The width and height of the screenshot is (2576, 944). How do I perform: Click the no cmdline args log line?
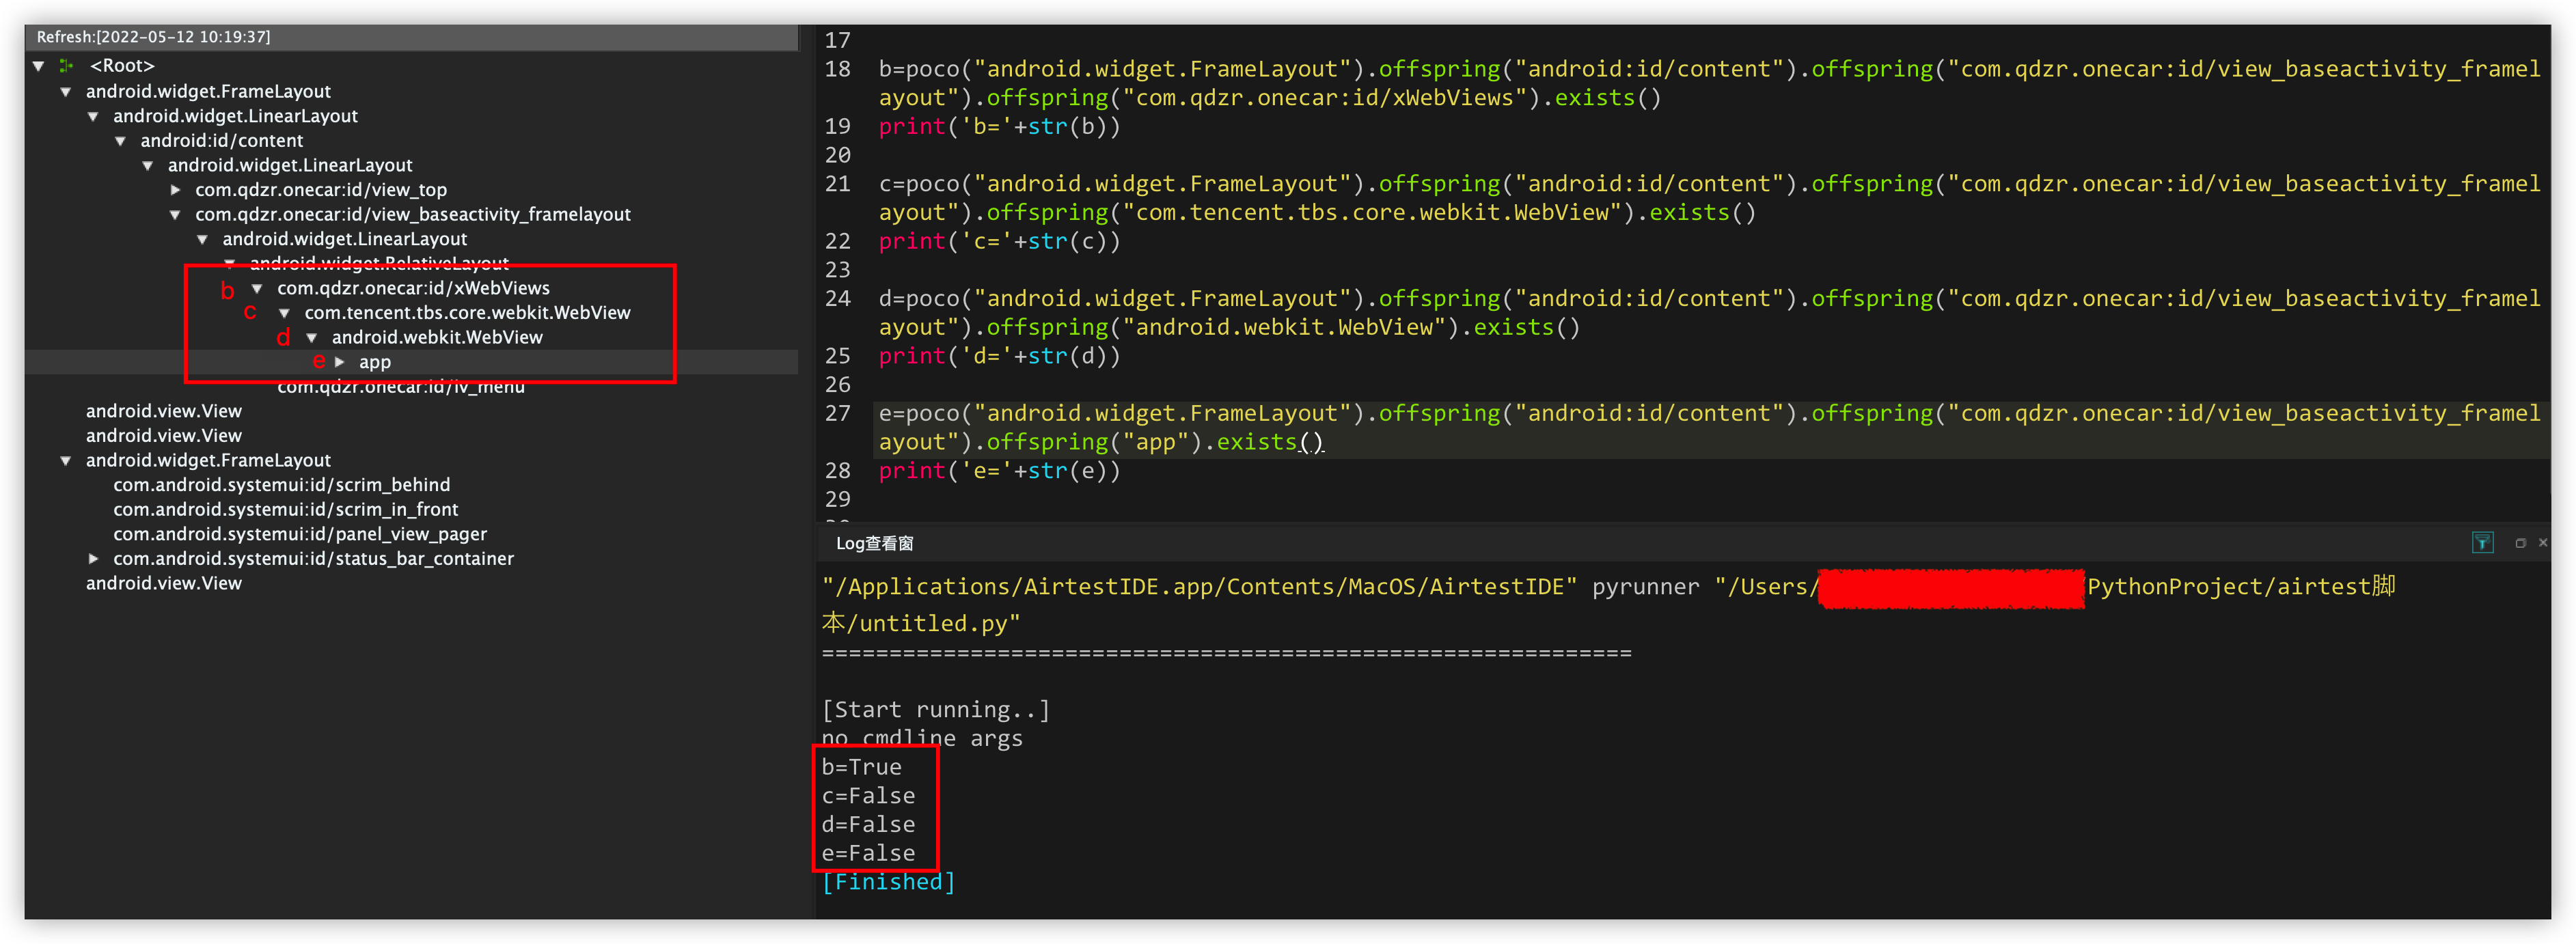click(922, 739)
